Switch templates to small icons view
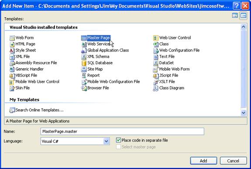 tap(243, 16)
